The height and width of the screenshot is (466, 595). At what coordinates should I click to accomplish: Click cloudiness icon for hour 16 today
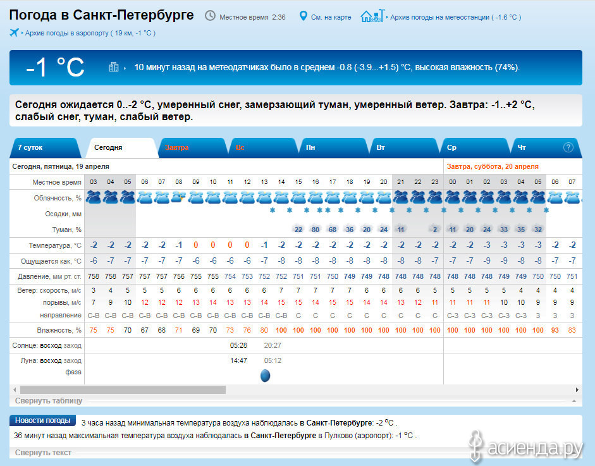click(316, 197)
